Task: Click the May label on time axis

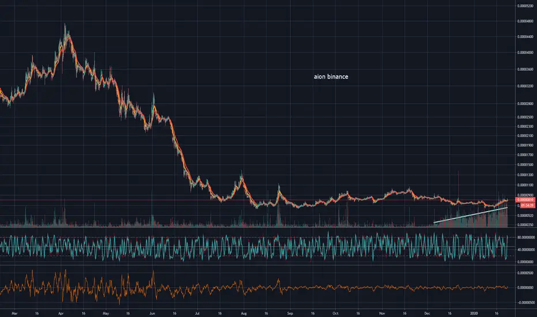Action: click(106, 313)
